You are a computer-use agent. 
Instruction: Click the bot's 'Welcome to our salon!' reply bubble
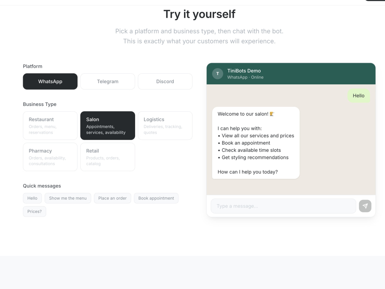tap(256, 143)
